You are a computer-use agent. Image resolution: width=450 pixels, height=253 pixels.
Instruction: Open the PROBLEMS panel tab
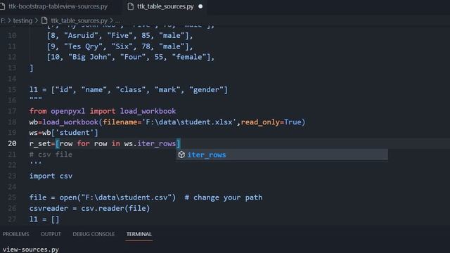tap(15, 234)
